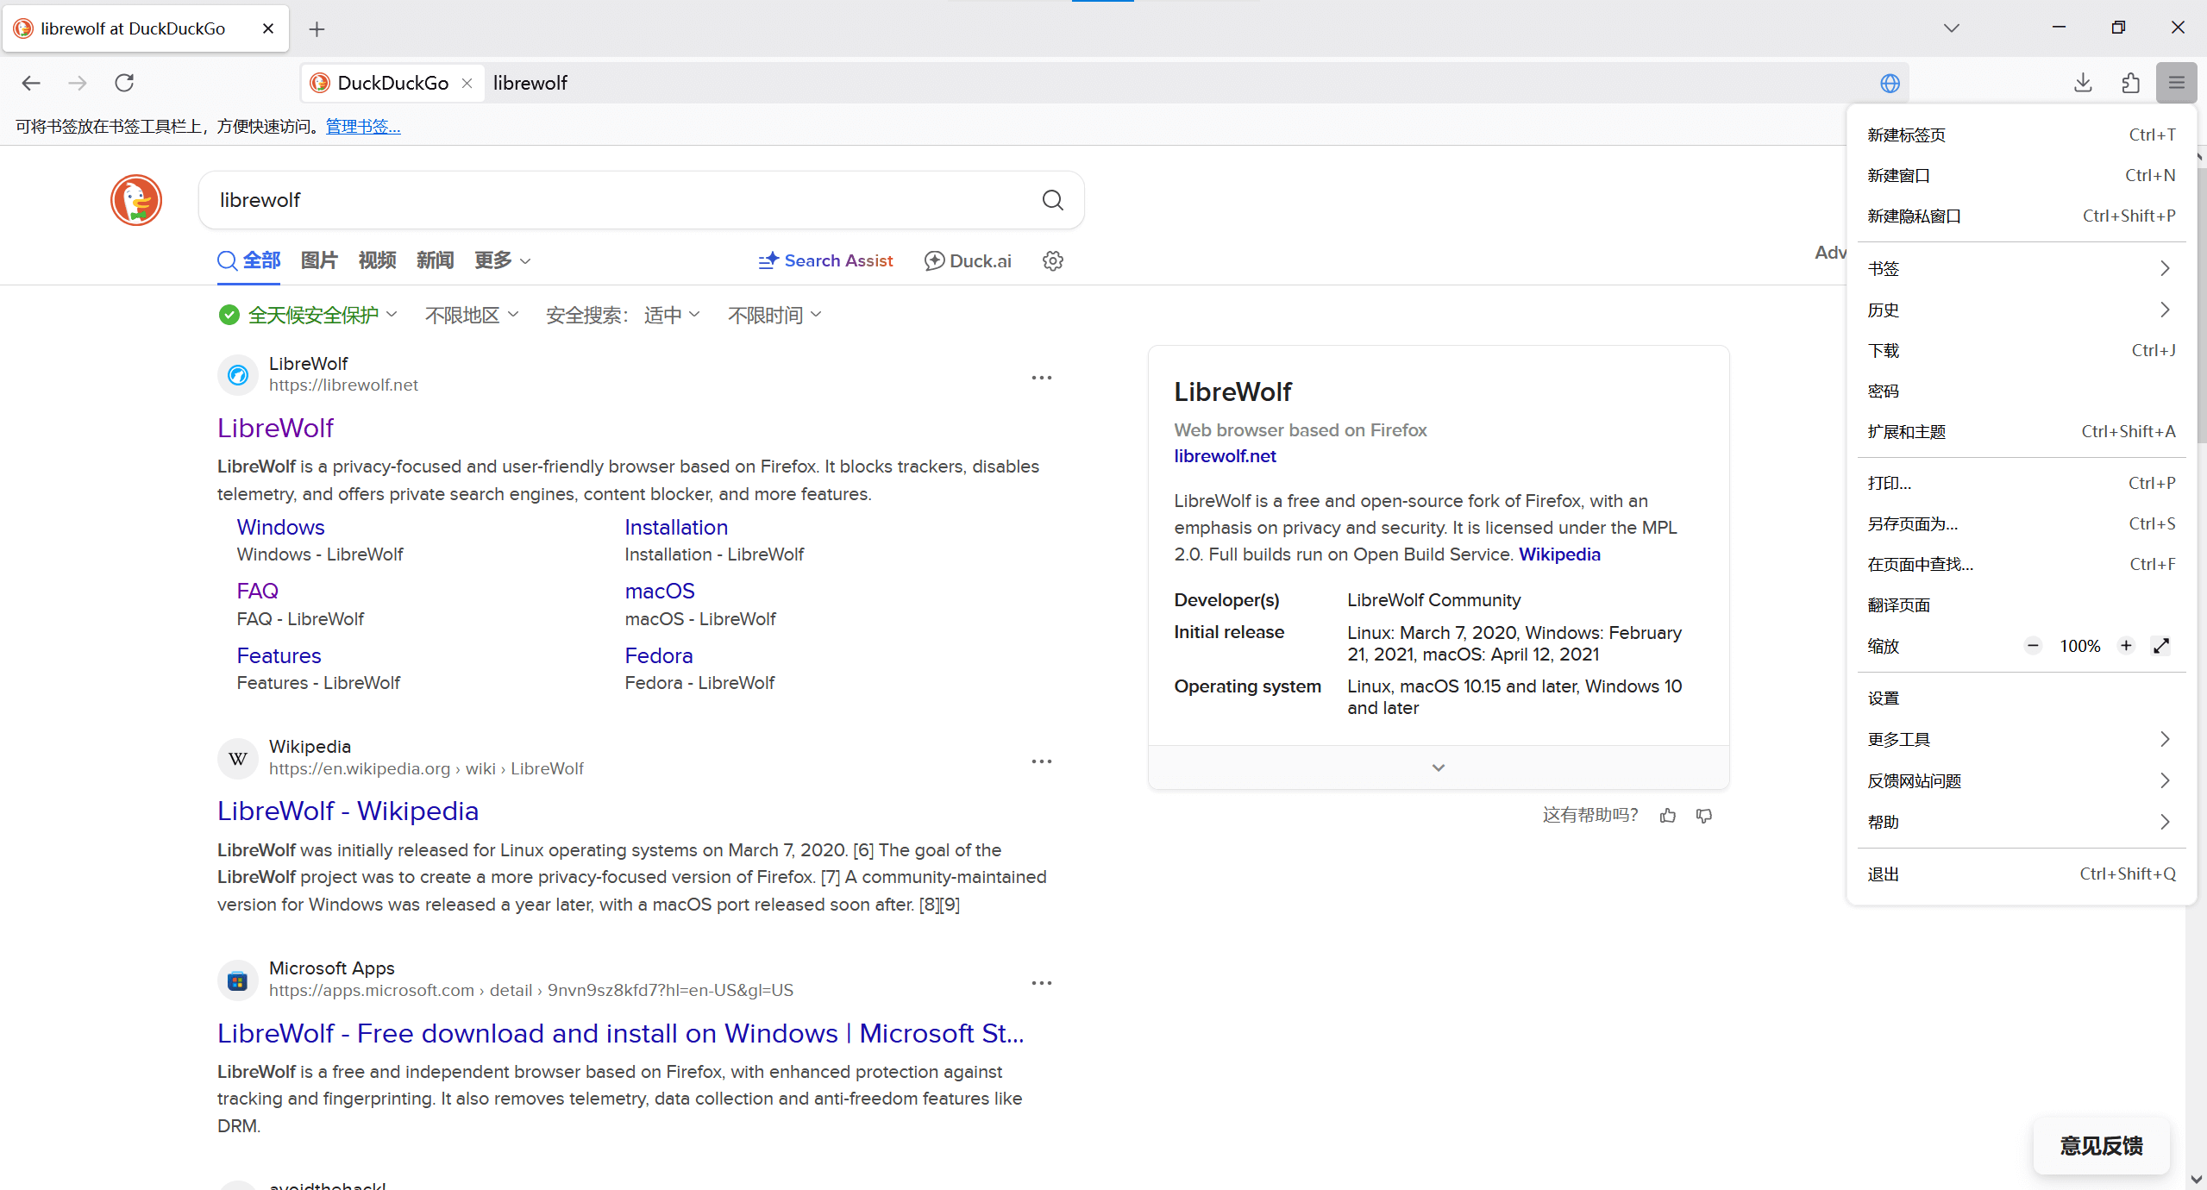Viewport: 2207px width, 1190px height.
Task: Open 设置 from the application menu
Action: pyautogui.click(x=1884, y=698)
